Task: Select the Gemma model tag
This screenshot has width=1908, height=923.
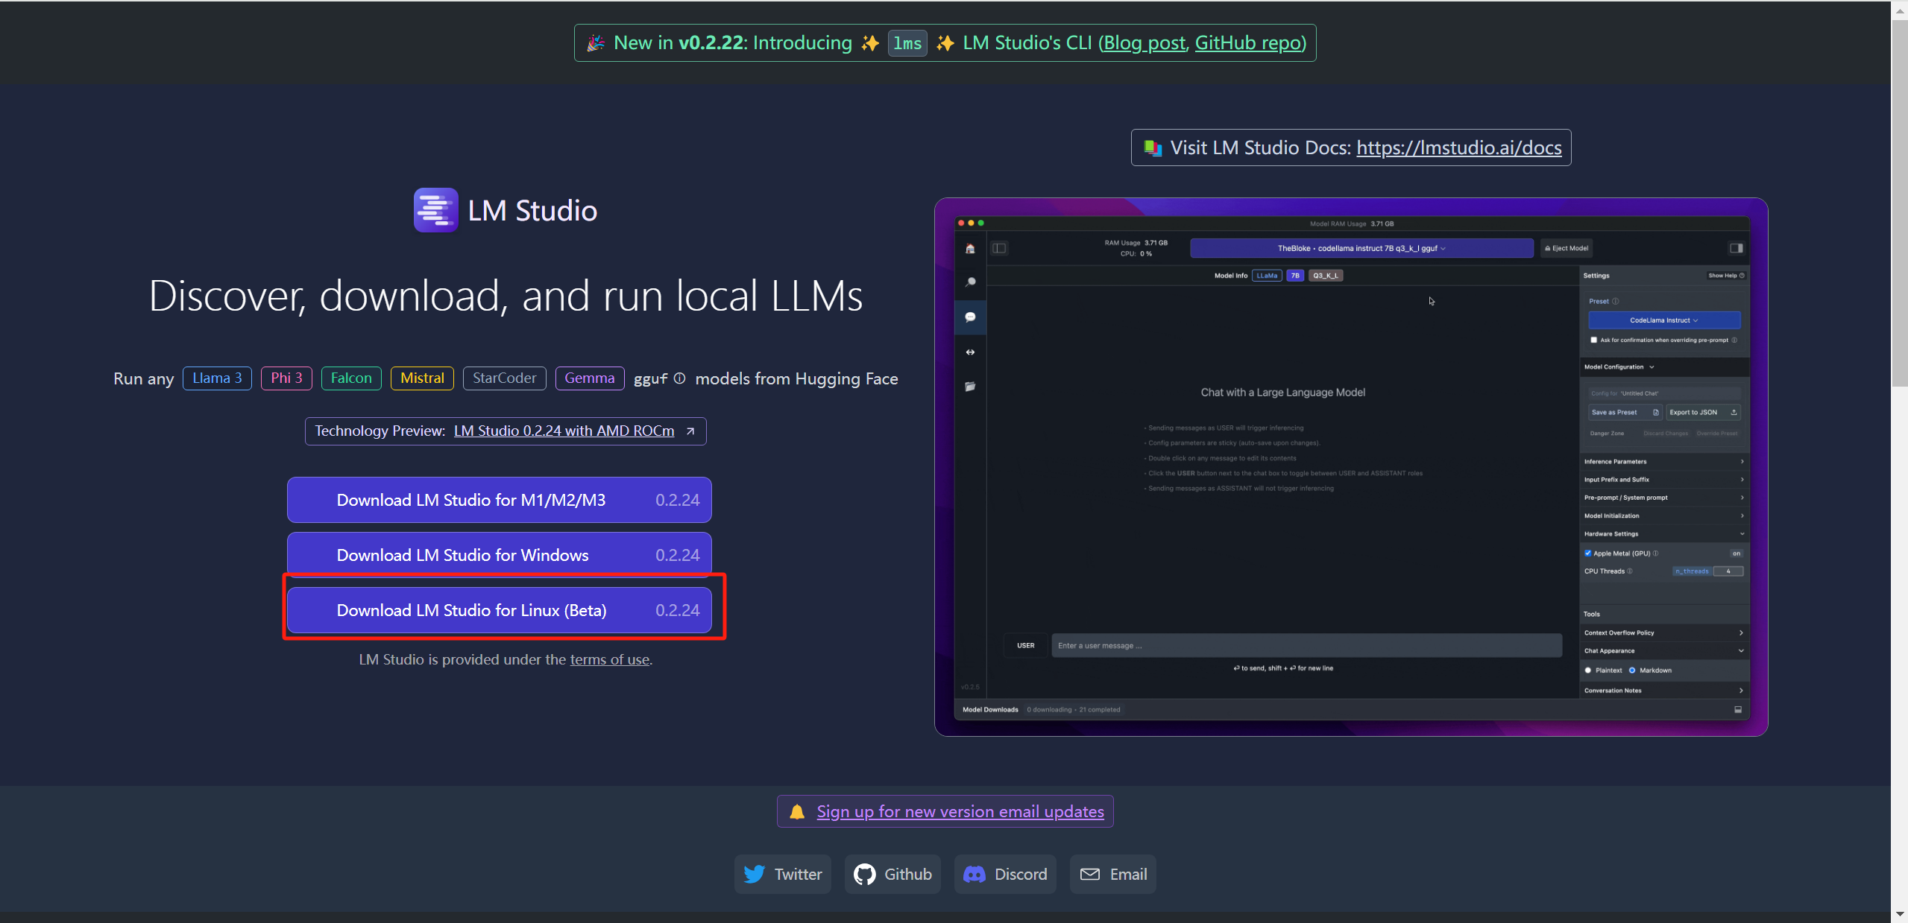Action: click(589, 378)
